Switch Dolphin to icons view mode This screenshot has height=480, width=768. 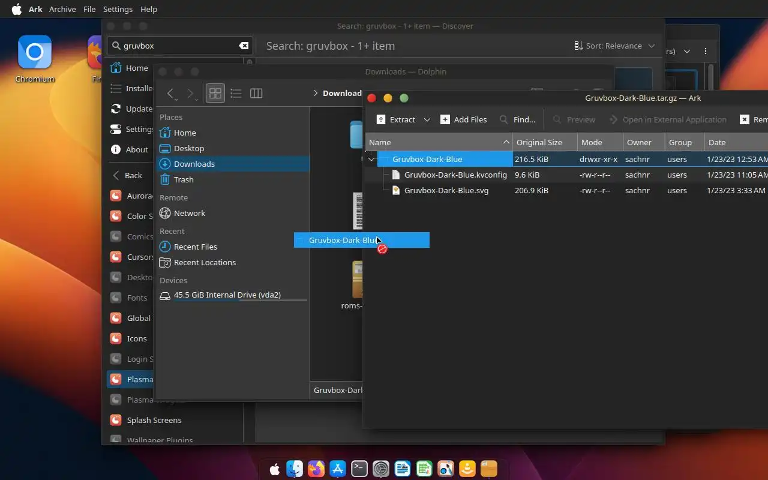coord(215,93)
